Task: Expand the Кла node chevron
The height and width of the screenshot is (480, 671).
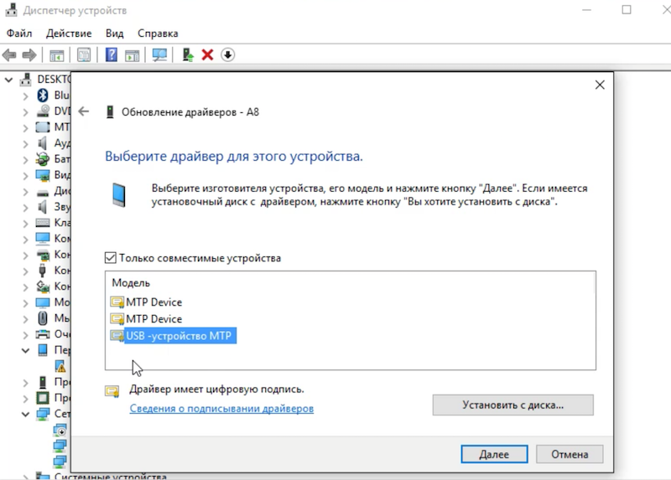Action: pos(25,224)
